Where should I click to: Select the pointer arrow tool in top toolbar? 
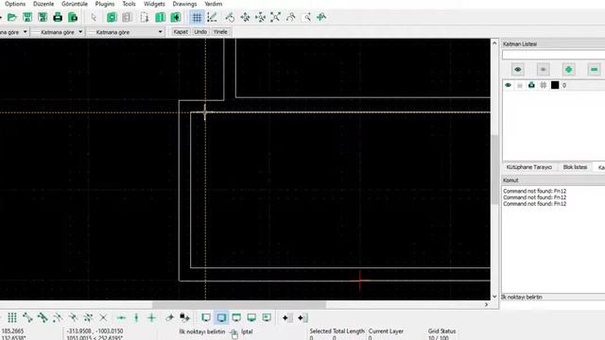pos(94,17)
